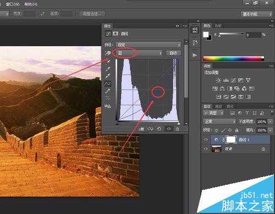The width and height of the screenshot is (275, 214).
Task: Add a Channel Mixer adjustment
Action: pos(244,89)
